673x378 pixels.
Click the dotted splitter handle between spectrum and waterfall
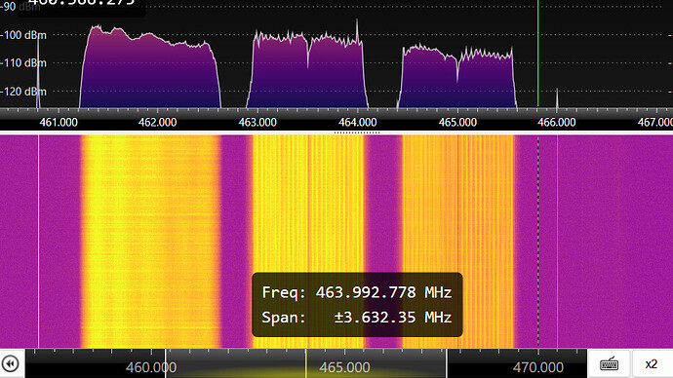coord(357,132)
